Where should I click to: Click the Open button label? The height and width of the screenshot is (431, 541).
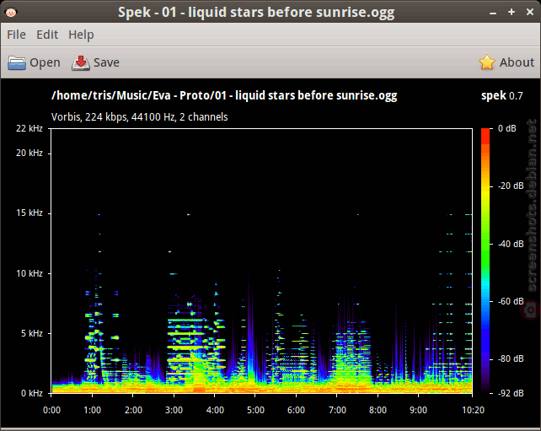tap(45, 63)
